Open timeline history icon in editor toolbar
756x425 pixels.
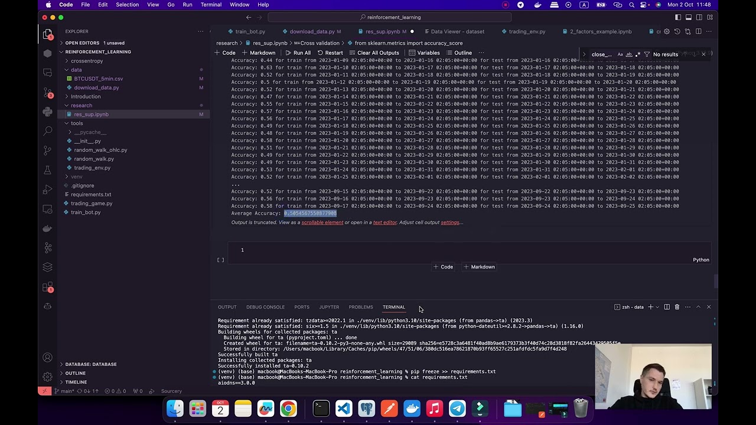677,31
